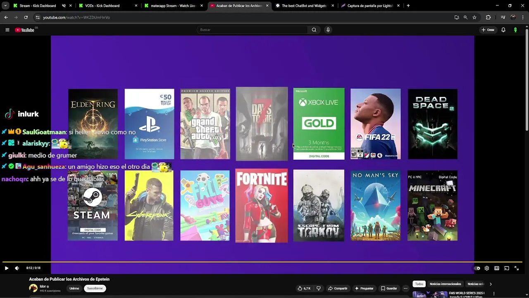Click the search magnifier button
The width and height of the screenshot is (529, 298).
click(314, 30)
